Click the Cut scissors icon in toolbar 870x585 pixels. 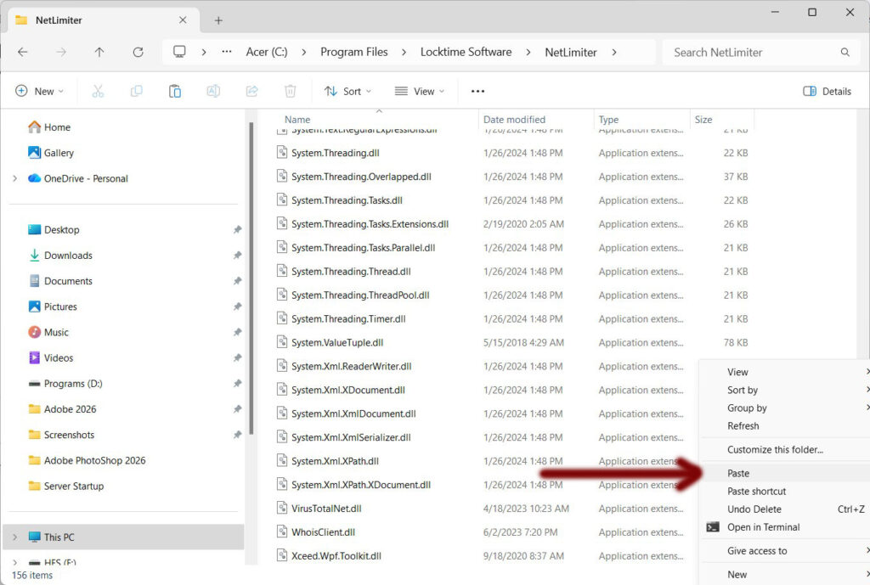[98, 91]
